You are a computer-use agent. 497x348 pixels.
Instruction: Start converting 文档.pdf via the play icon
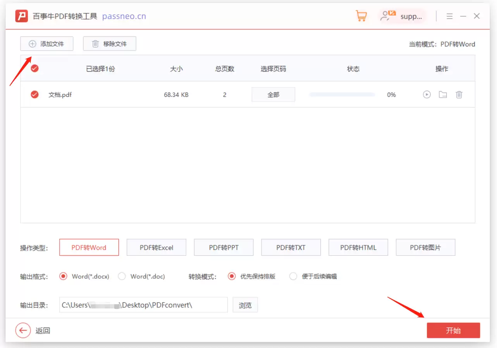tap(426, 94)
